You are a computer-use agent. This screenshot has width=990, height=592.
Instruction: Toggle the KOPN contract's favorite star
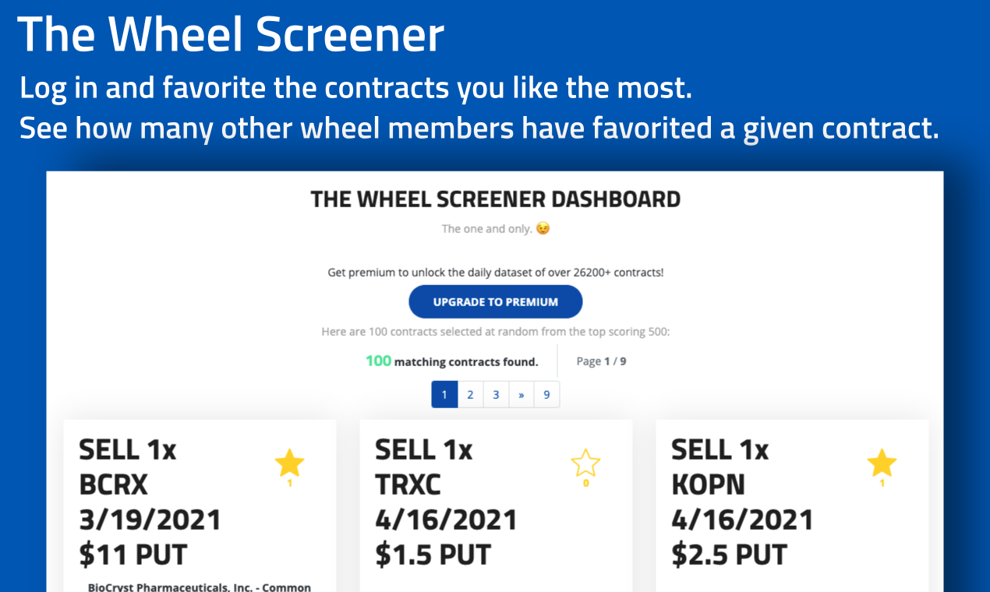882,463
